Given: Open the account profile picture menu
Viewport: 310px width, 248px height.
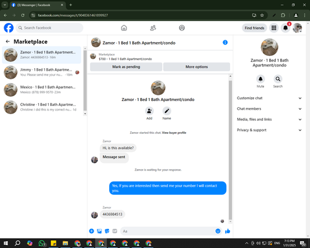Looking at the screenshot, I should click(298, 28).
